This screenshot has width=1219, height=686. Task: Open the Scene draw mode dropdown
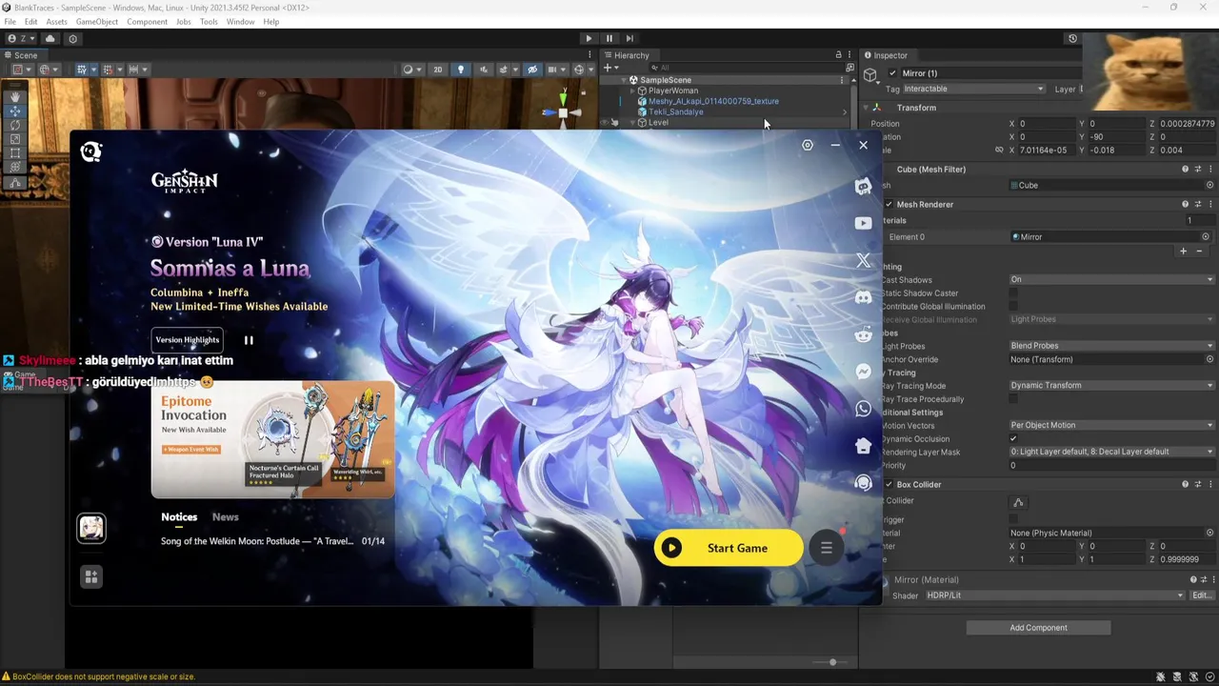point(411,70)
